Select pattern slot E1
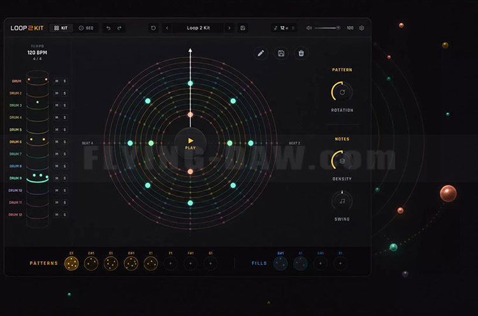478x316 pixels. pos(150,264)
